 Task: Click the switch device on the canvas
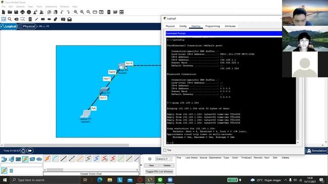coord(105,89)
